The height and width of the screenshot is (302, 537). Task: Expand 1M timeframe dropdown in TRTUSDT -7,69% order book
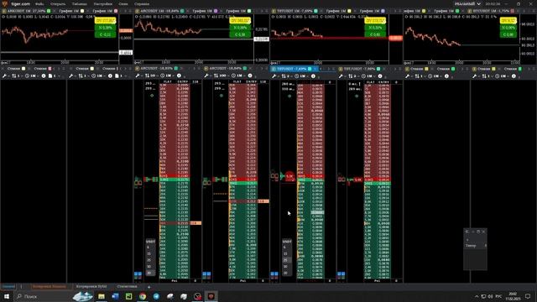click(x=302, y=75)
